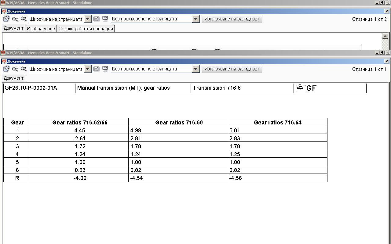Switch to the Изображение tab
This screenshot has height=244, width=391.
41,29
